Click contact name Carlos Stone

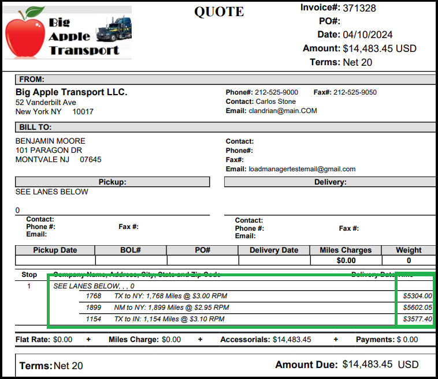[276, 102]
